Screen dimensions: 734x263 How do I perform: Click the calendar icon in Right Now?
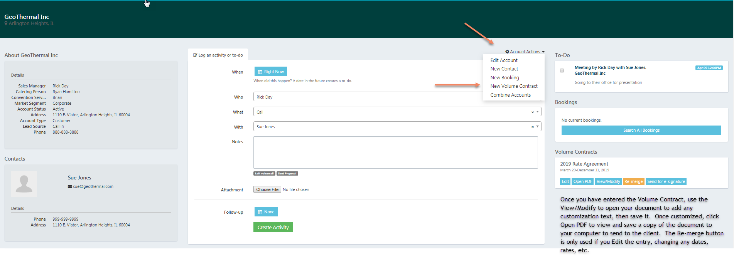click(x=260, y=72)
